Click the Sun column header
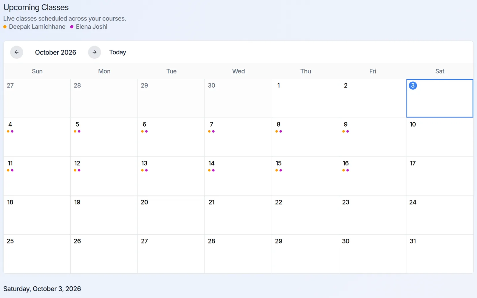 point(37,71)
